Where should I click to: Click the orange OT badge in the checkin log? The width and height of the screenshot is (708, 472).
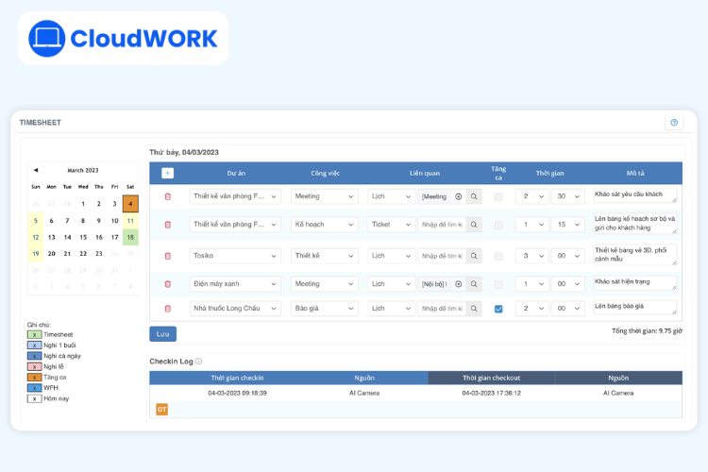pyautogui.click(x=161, y=409)
